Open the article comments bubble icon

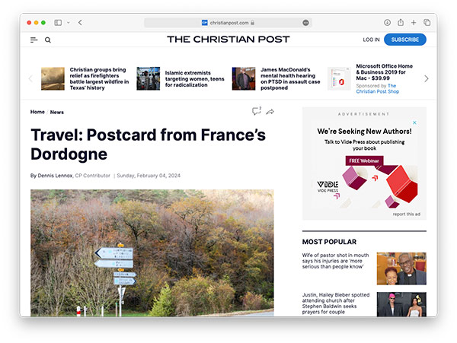click(257, 111)
